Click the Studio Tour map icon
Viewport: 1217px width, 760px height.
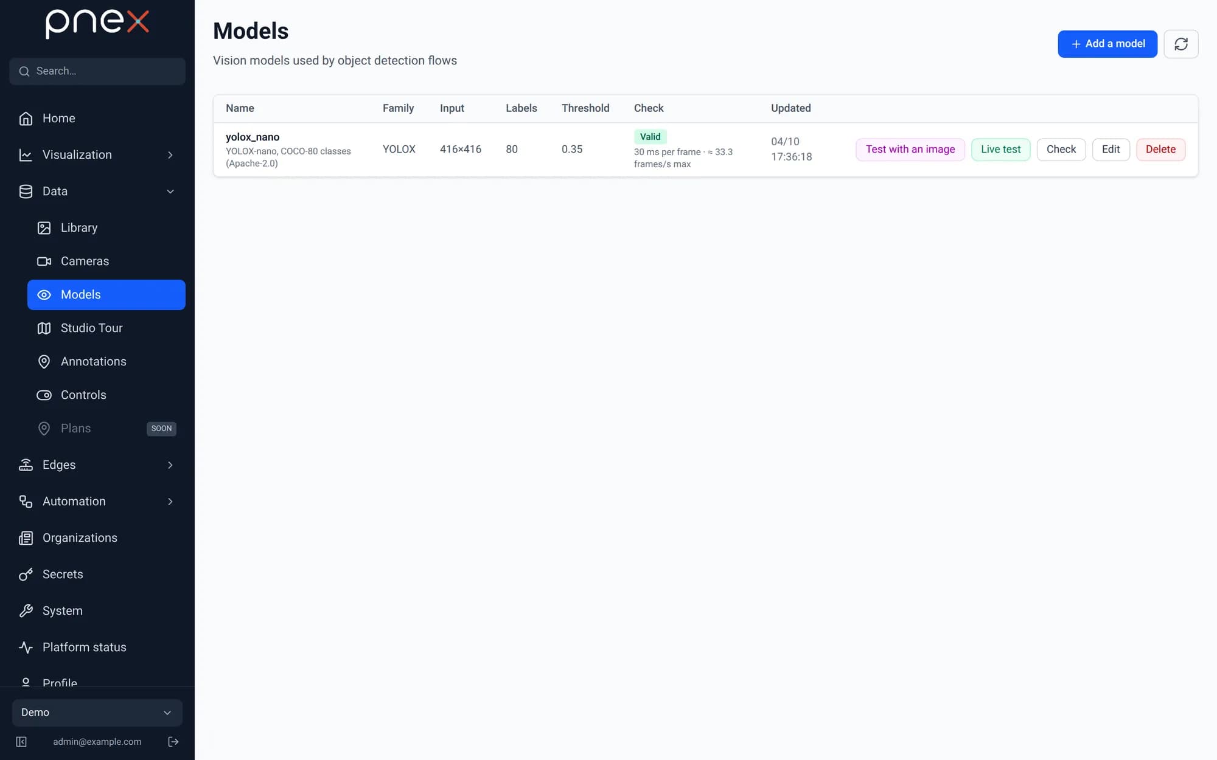pos(44,328)
